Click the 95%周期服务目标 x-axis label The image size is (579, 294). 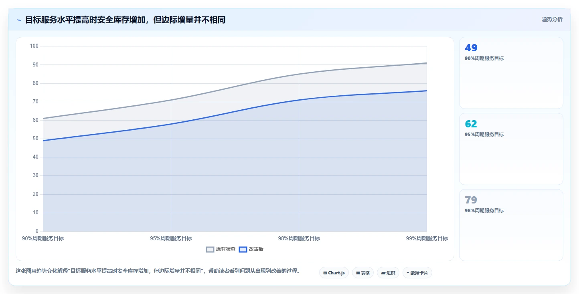click(x=171, y=238)
